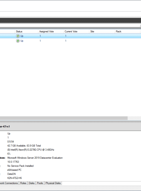Click the Intel Xeon E-2278G CPU text
141x191 pixels.
click(31, 150)
